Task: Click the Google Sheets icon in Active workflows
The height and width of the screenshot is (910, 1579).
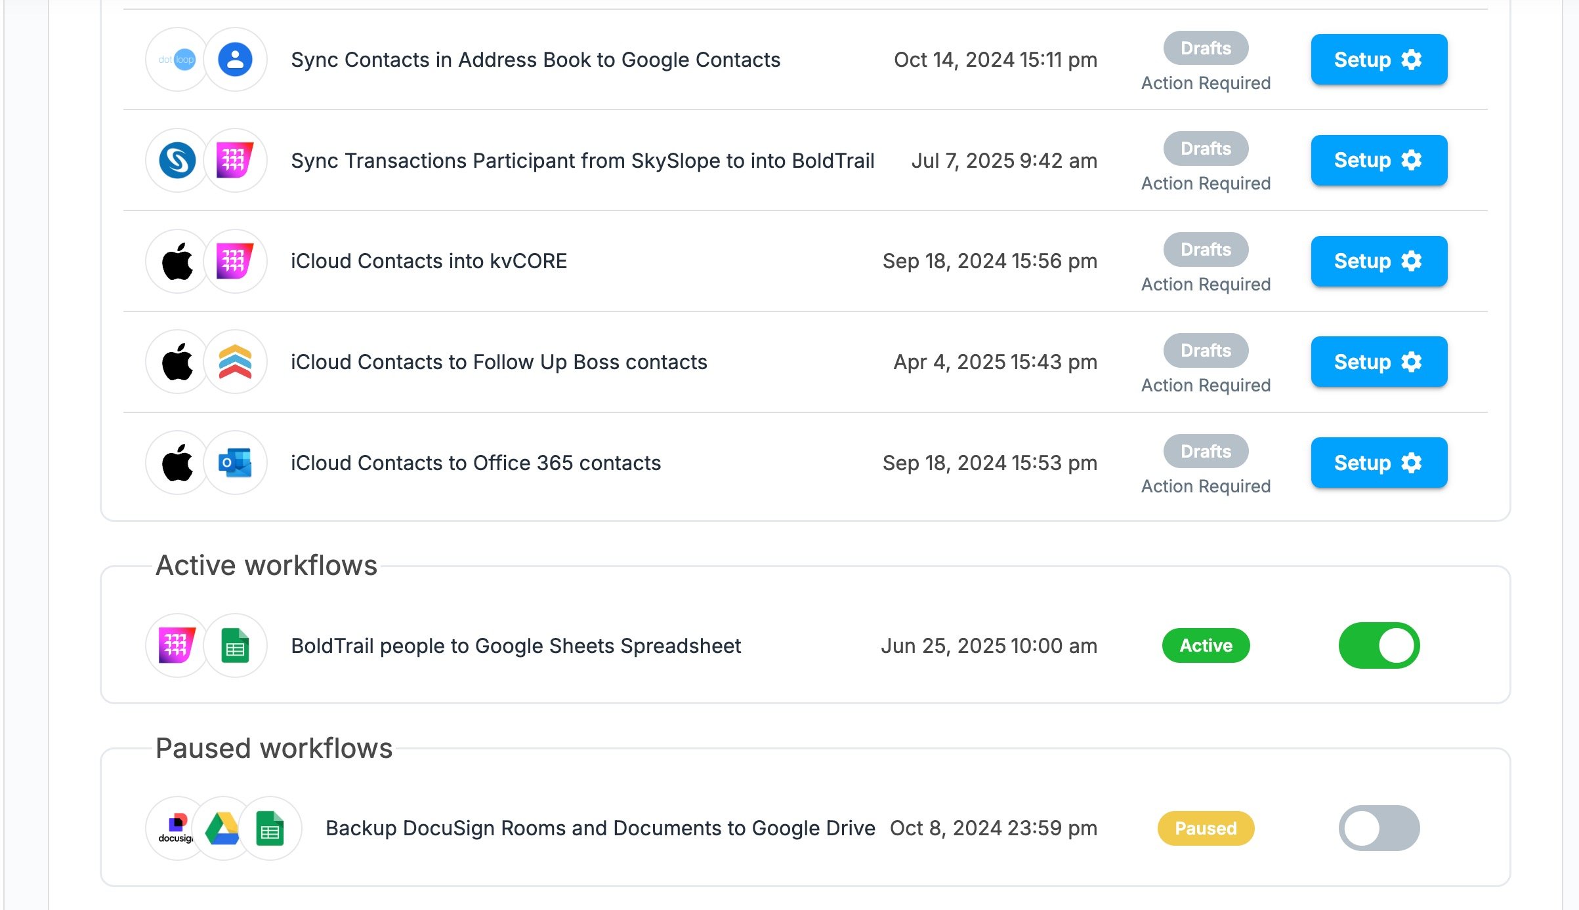Action: coord(235,646)
